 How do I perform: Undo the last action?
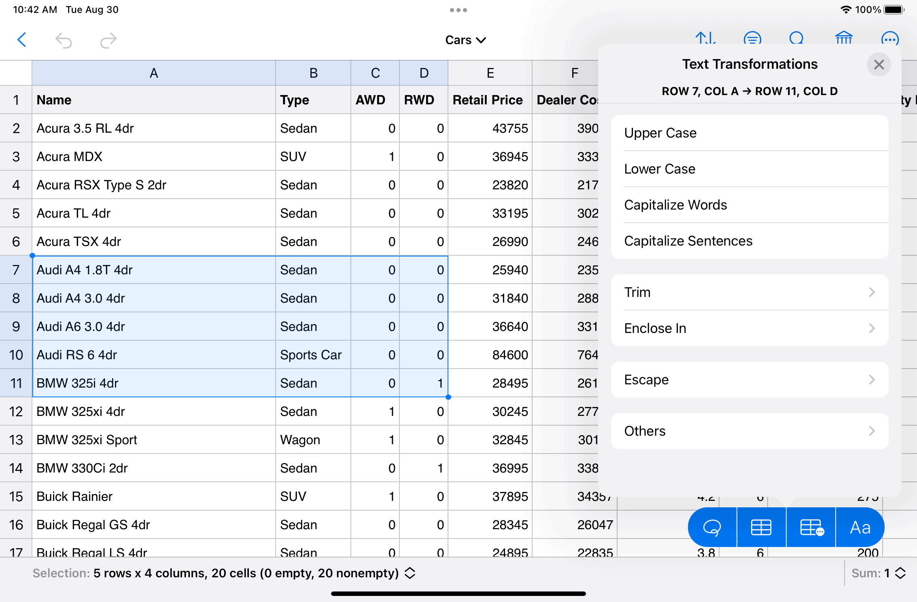[x=64, y=40]
